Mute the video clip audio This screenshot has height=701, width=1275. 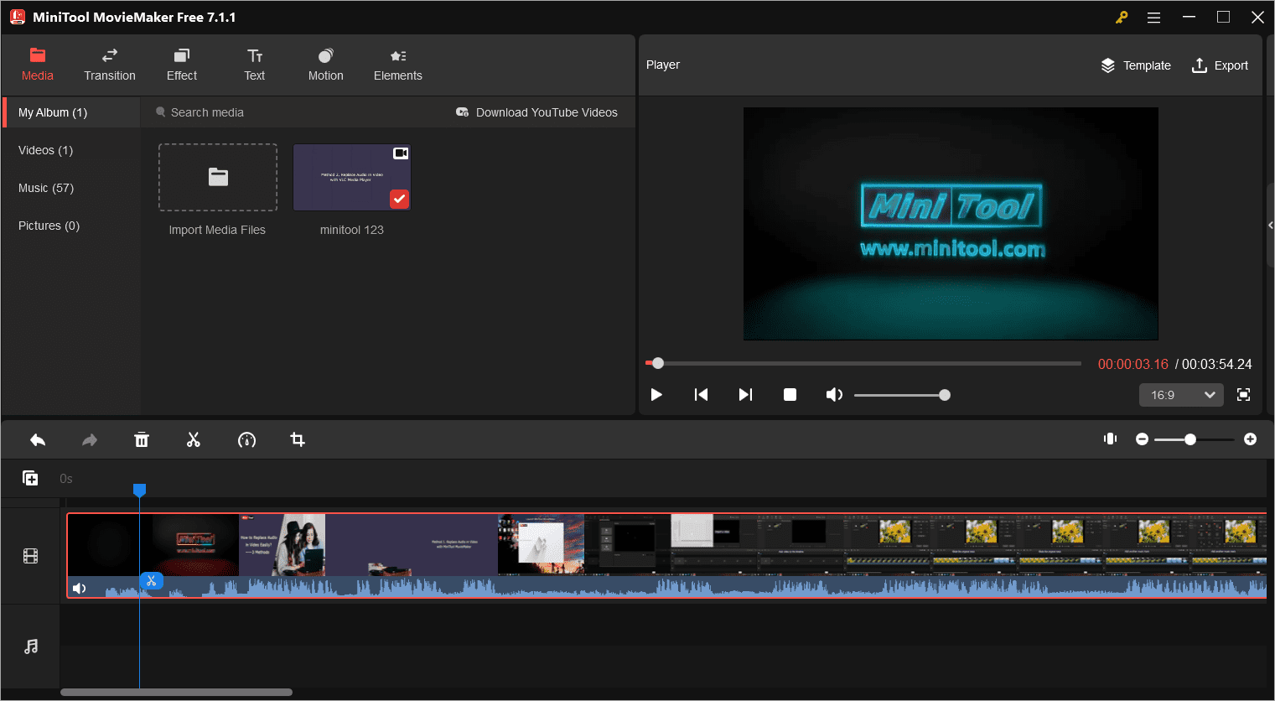[79, 588]
